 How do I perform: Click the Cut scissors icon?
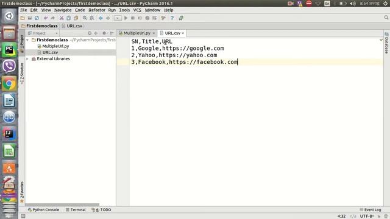click(x=62, y=18)
